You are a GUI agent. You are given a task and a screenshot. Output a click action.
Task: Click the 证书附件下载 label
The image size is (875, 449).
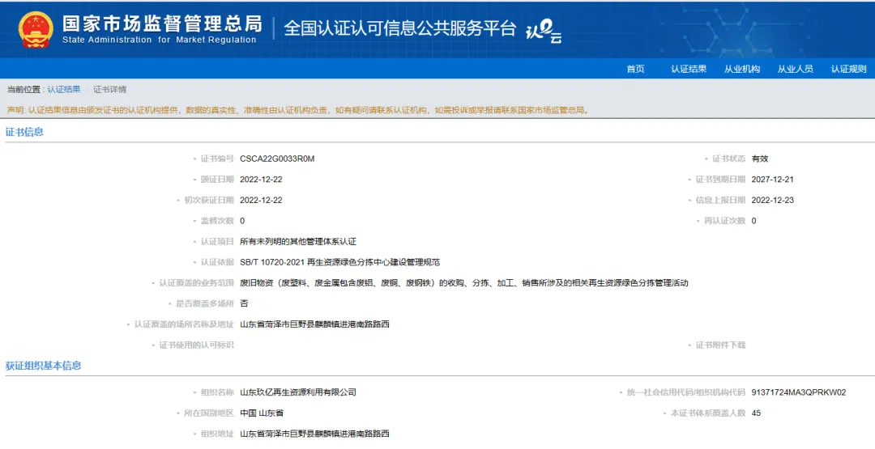tap(720, 345)
